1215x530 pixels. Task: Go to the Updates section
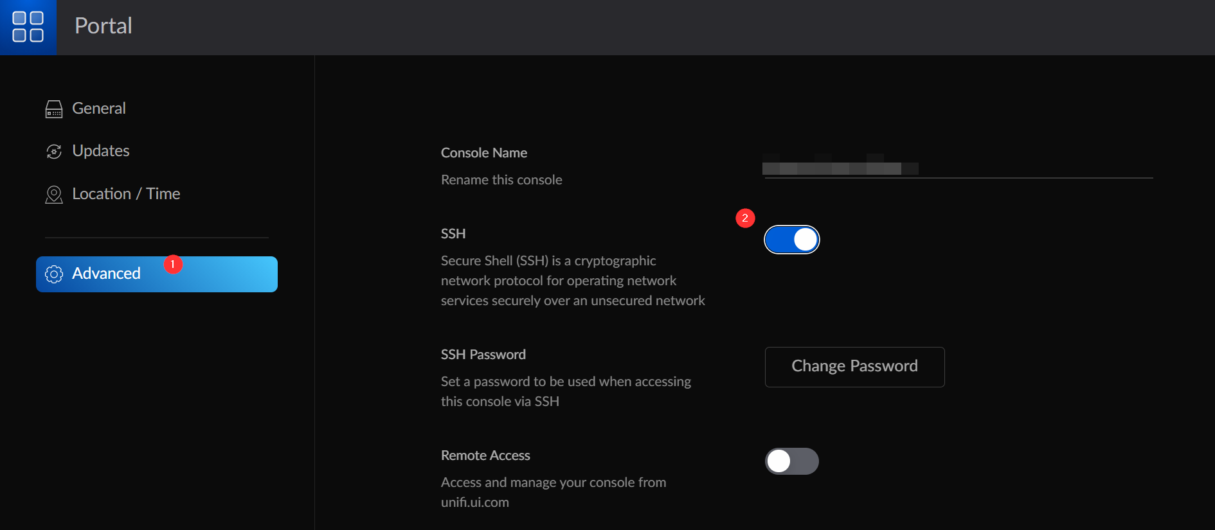101,151
